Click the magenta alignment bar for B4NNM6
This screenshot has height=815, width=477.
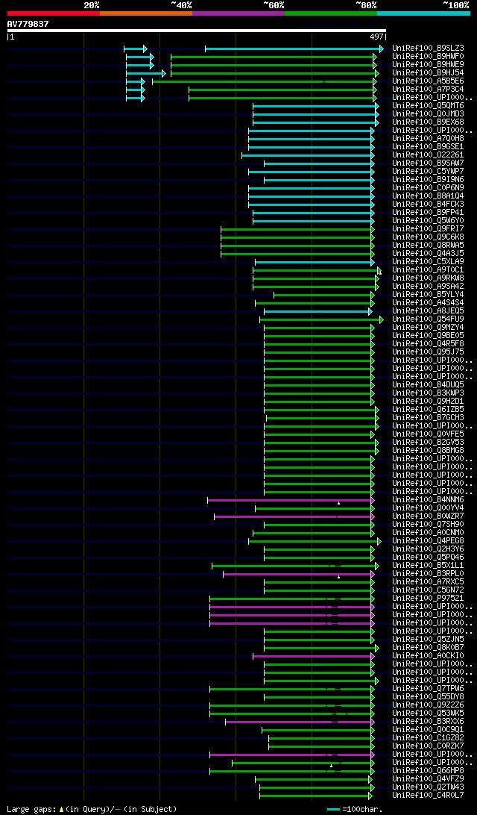click(x=290, y=500)
